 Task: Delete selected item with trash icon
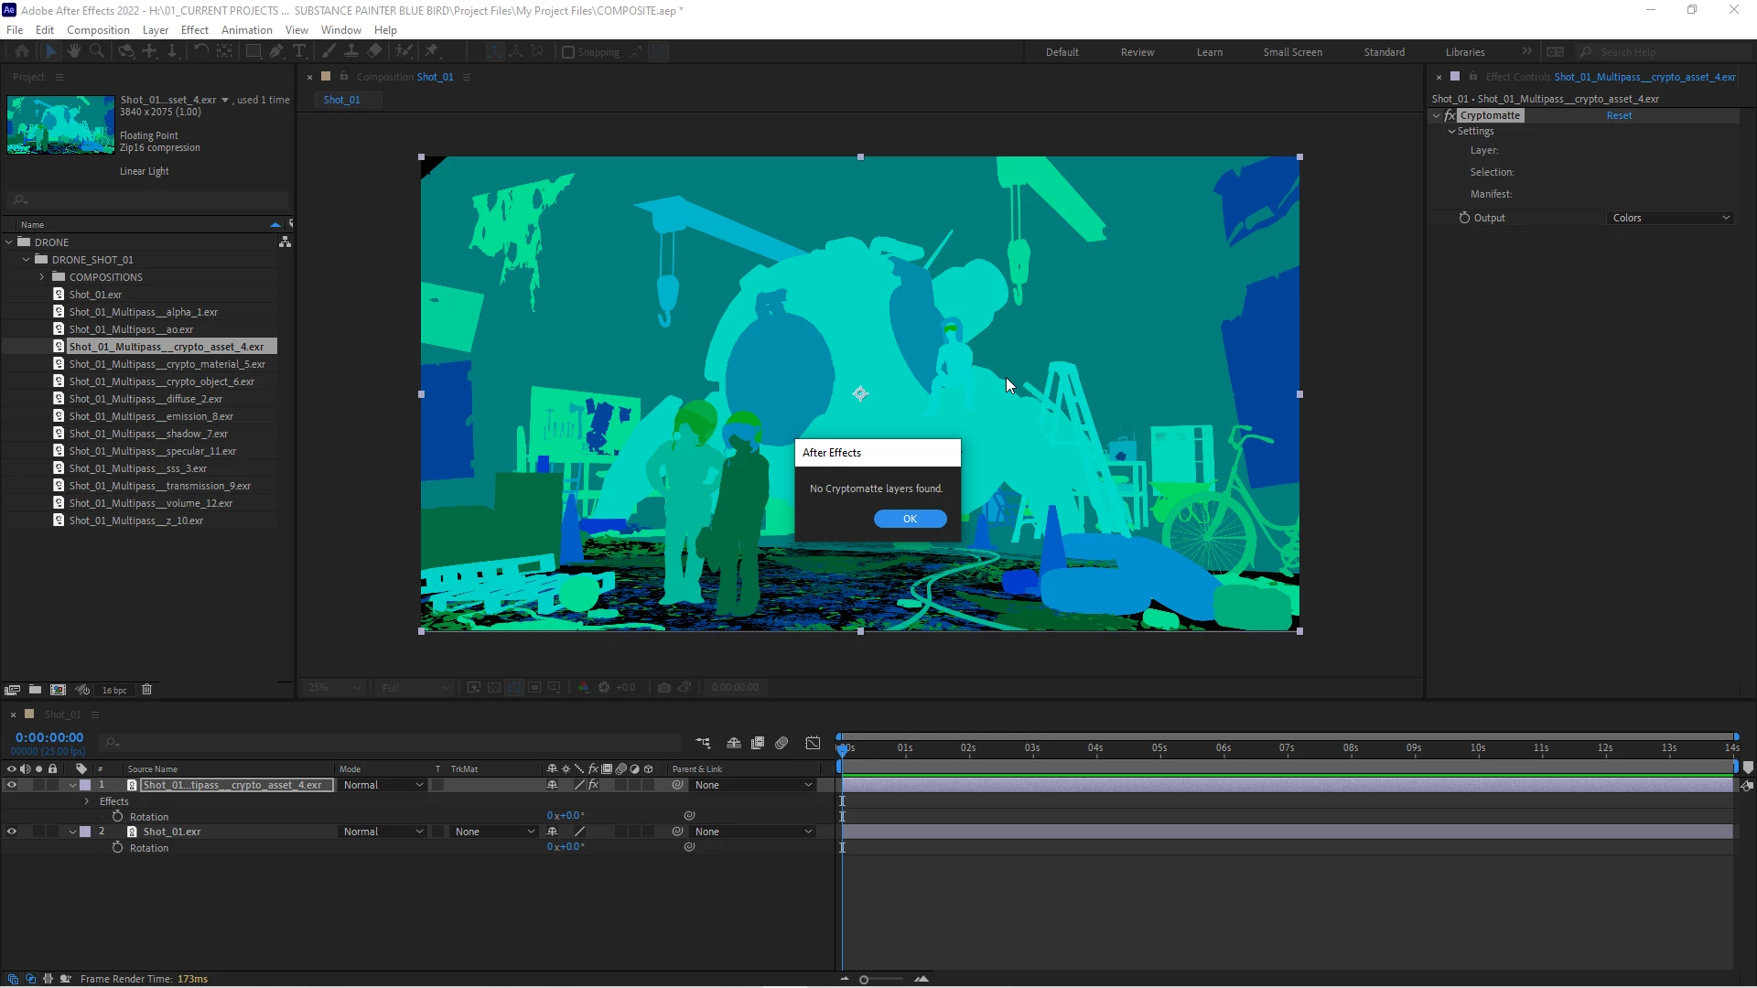click(146, 690)
